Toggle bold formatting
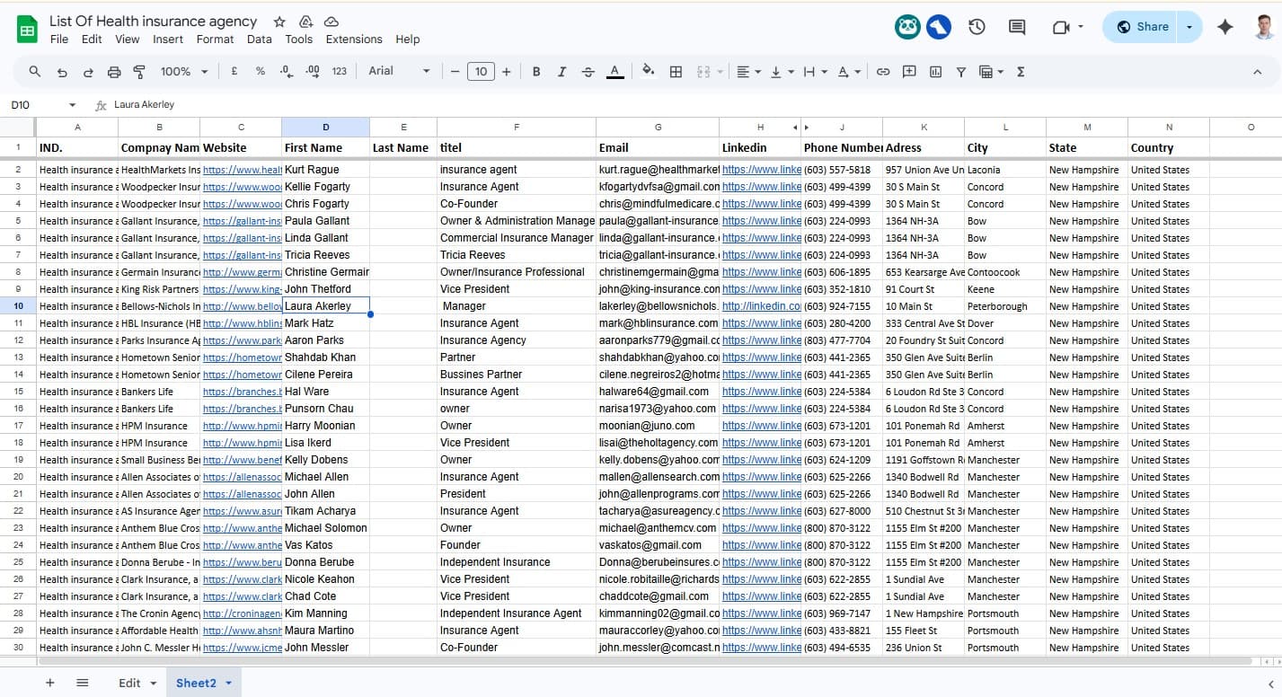Viewport: 1282px width, 697px height. (x=536, y=72)
